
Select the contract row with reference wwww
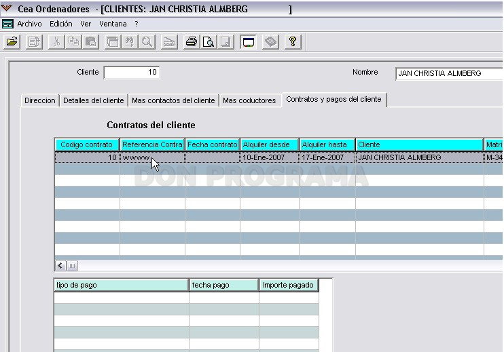[278, 157]
